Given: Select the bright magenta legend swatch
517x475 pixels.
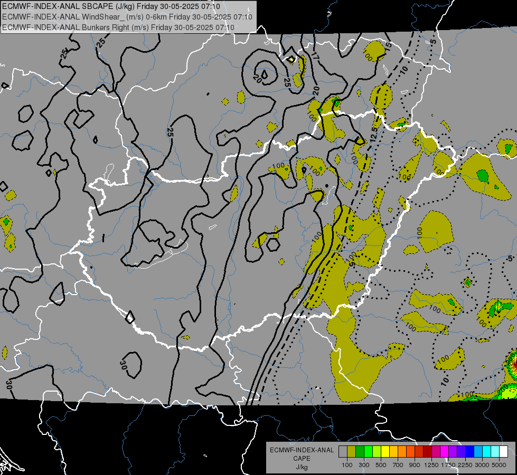Looking at the screenshot, I should point(445,451).
